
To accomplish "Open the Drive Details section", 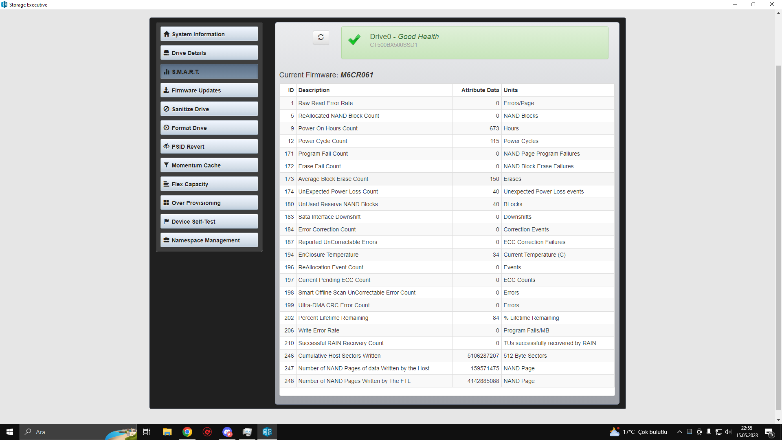I will (209, 53).
